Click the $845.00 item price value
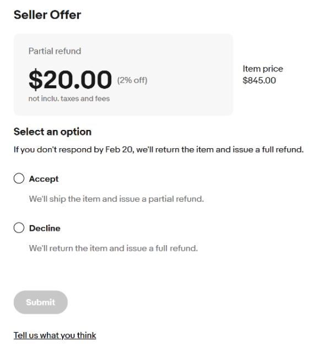 [259, 80]
